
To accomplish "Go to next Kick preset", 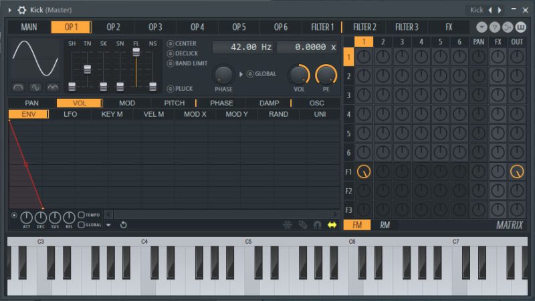I will (500, 10).
